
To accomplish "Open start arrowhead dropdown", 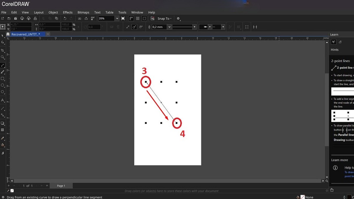I will tap(210, 27).
